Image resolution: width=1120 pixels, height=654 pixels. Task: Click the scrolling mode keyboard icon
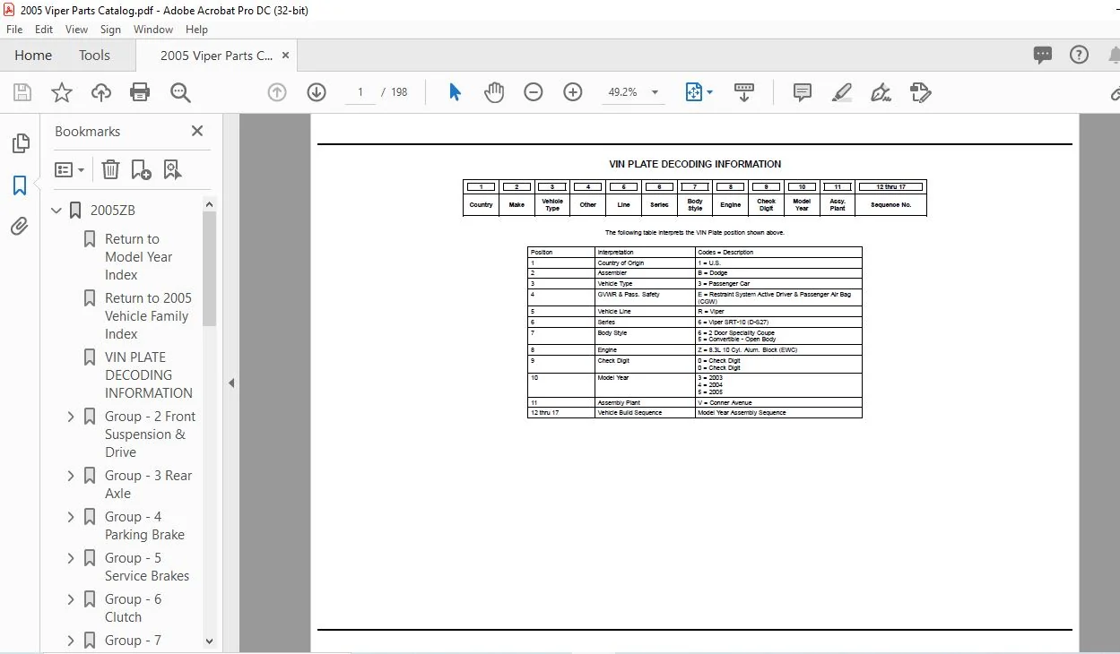click(744, 92)
